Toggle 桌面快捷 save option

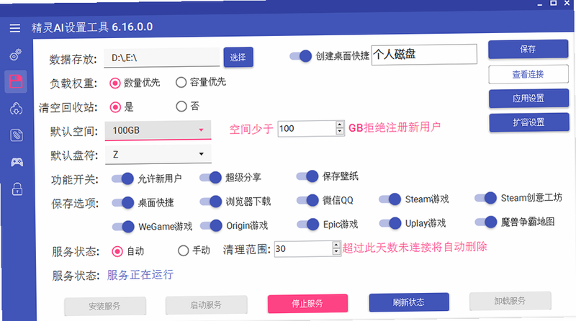123,203
